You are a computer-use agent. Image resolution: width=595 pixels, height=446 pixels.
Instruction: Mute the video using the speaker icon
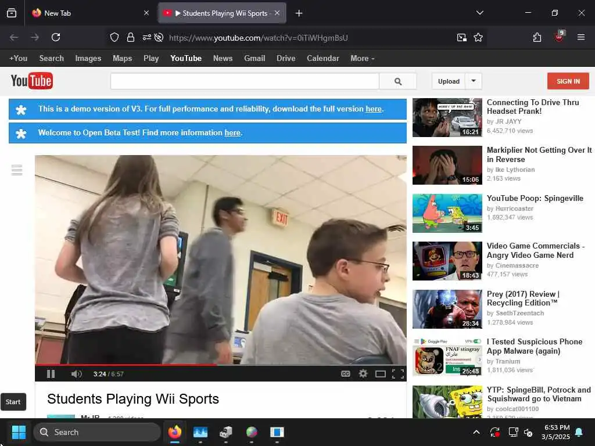click(76, 374)
